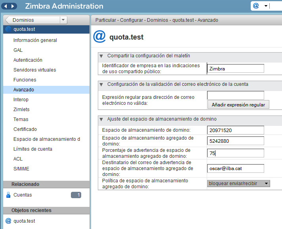
Task: Click the Zimbra company identifier field
Action: click(236, 68)
